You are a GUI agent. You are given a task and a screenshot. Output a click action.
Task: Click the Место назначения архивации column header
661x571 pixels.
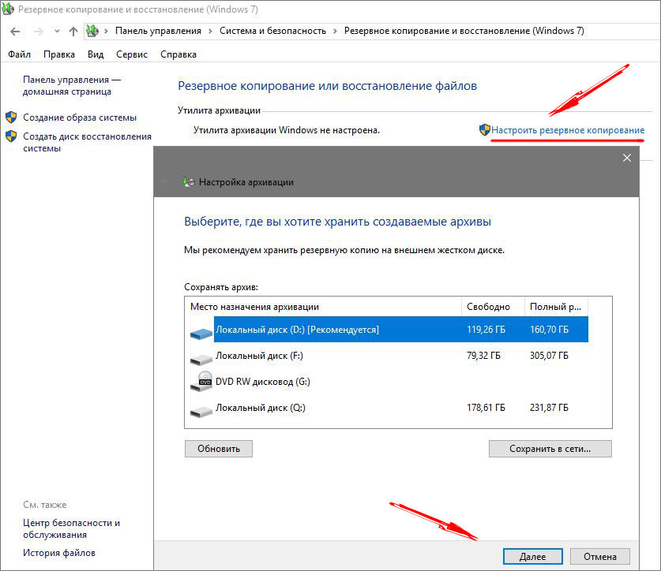(323, 307)
